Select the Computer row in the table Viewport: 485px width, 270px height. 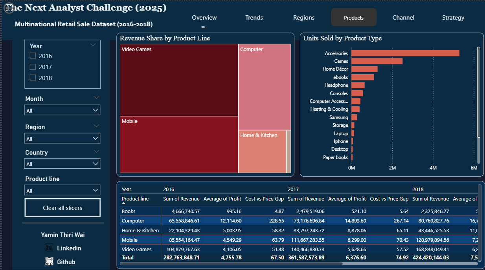[x=133, y=221]
